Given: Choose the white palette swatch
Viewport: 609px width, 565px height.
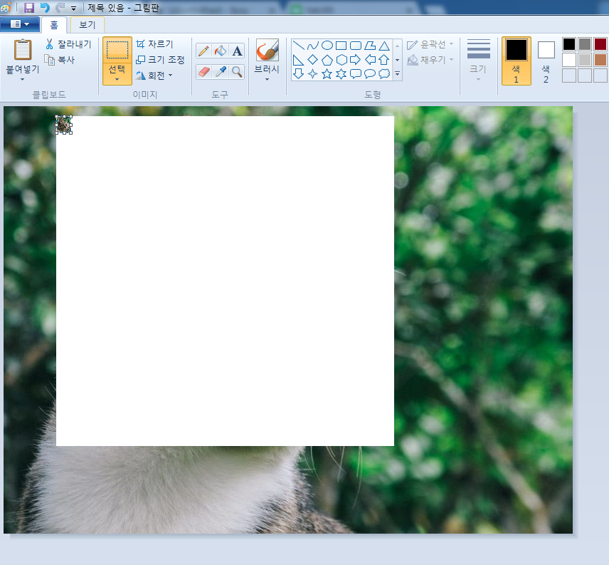Looking at the screenshot, I should click(569, 60).
